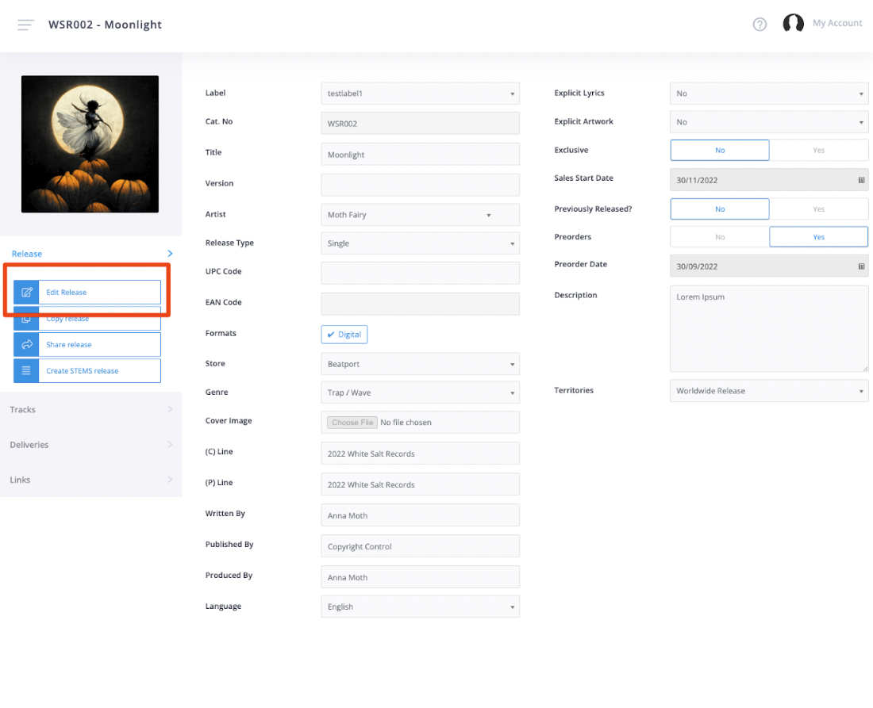Image resolution: width=873 pixels, height=708 pixels.
Task: Click the Edit Release button
Action: click(87, 292)
